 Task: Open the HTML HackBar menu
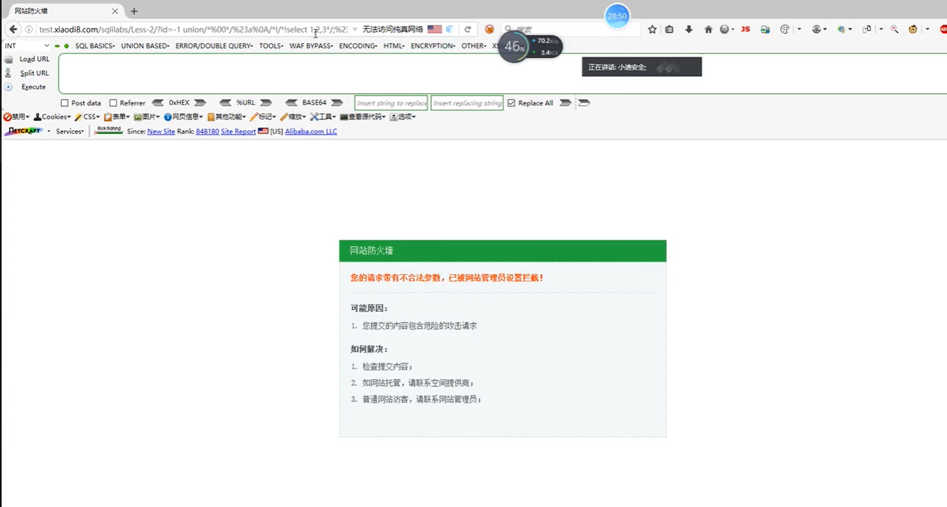tap(394, 46)
